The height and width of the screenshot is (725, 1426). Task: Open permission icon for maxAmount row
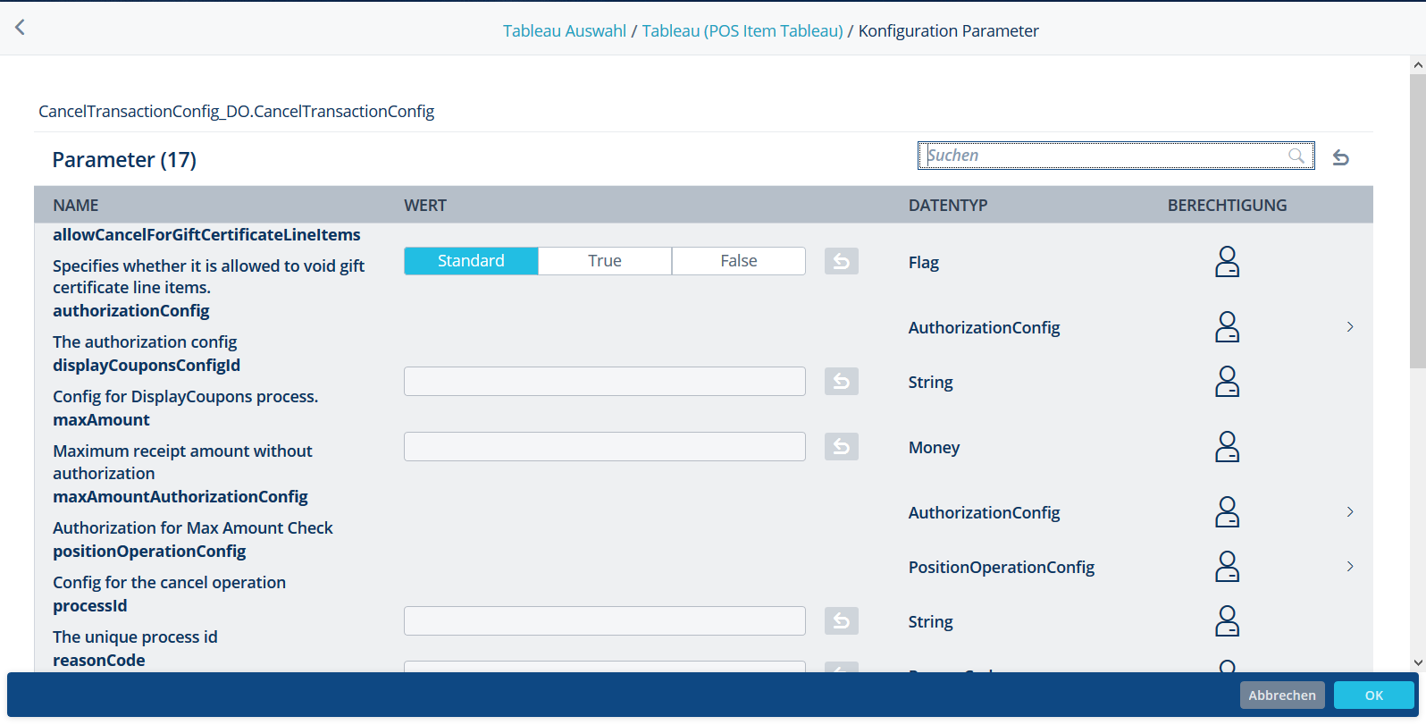click(x=1228, y=447)
